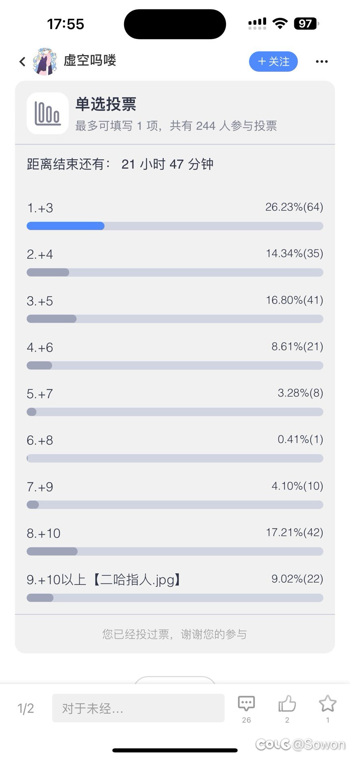Select poll option 5.+7
This screenshot has height=759, width=350.
coord(40,394)
